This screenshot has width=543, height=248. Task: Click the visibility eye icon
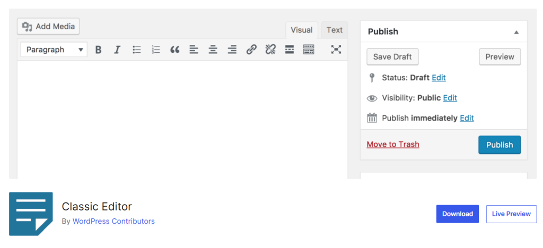(372, 98)
